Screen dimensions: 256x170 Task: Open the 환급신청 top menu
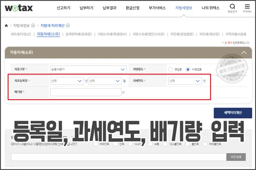132,8
